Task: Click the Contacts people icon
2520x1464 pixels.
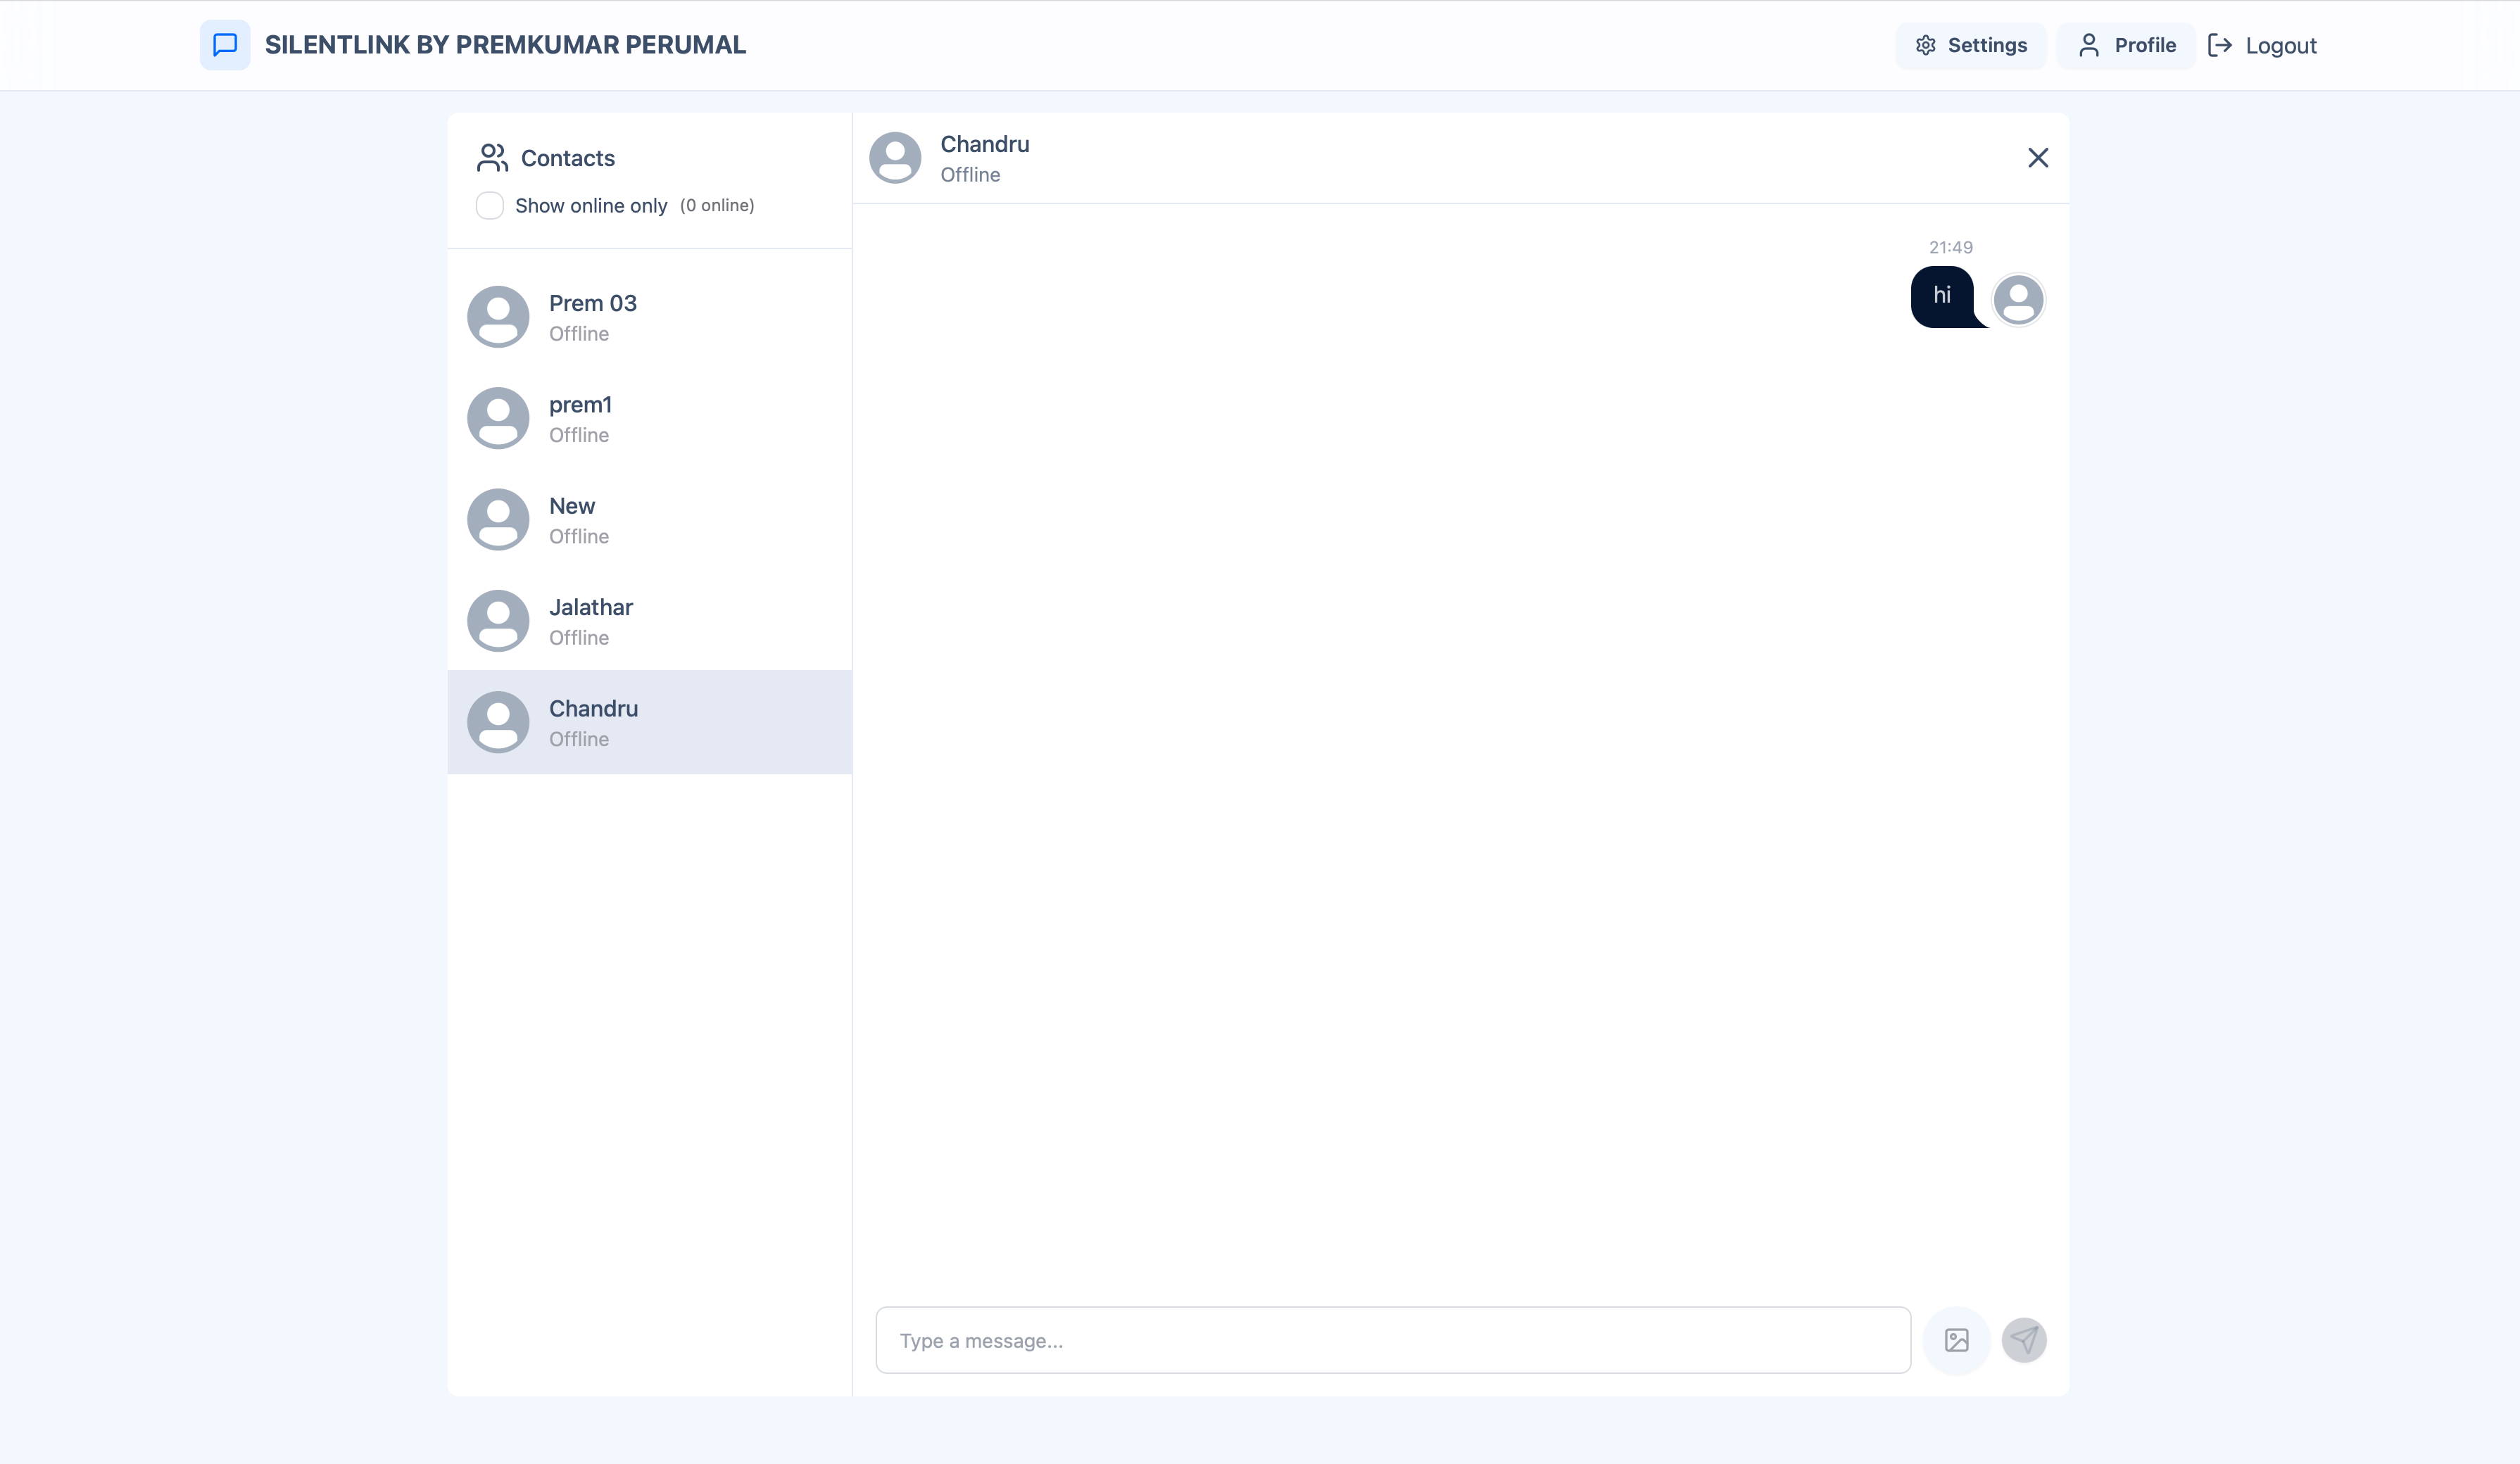Action: pos(492,158)
